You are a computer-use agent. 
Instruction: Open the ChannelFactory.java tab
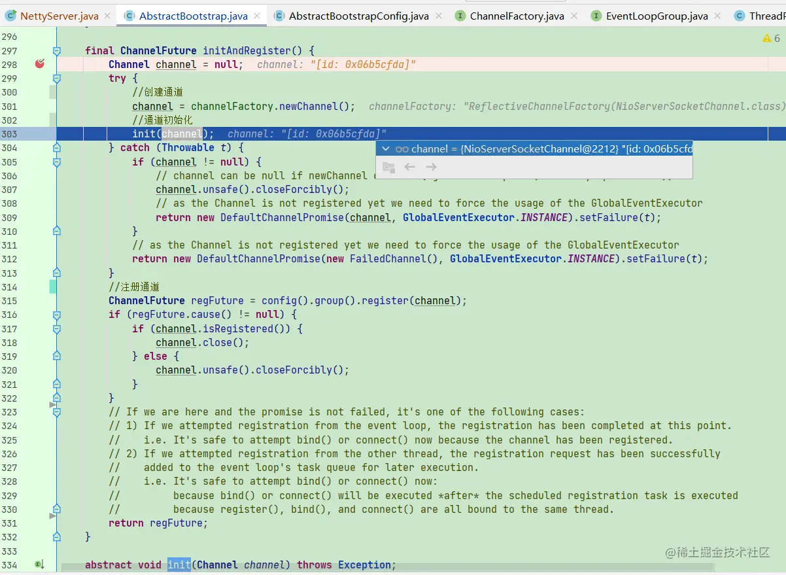point(517,16)
